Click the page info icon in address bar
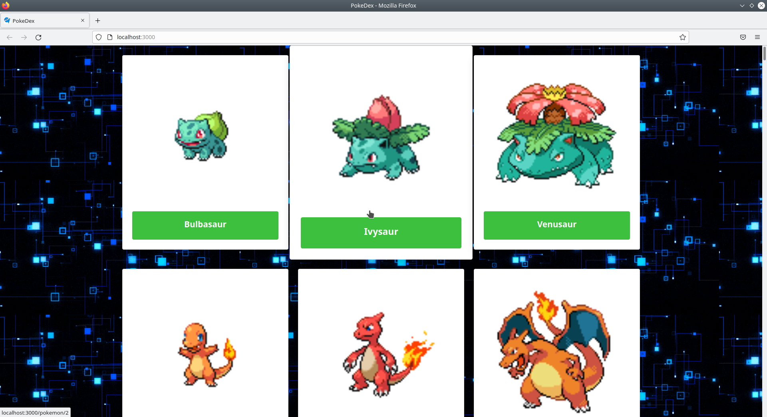 click(110, 37)
